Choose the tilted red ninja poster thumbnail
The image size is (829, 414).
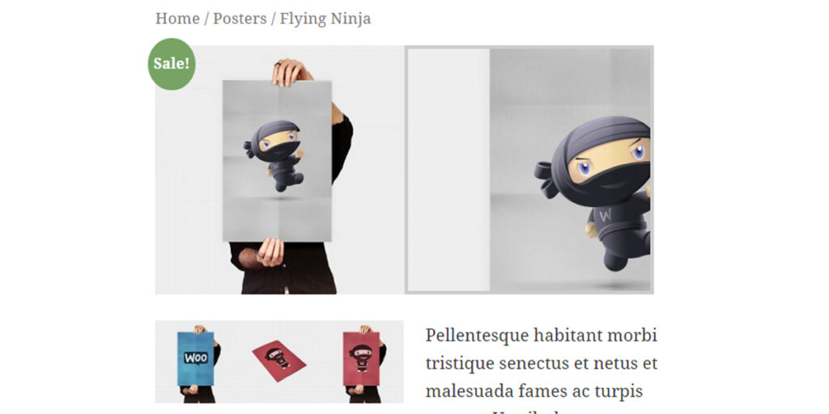coord(279,361)
